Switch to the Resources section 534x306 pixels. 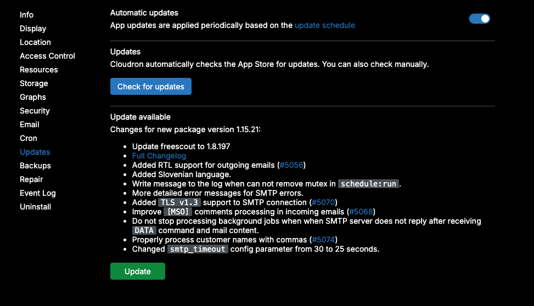[x=38, y=70]
